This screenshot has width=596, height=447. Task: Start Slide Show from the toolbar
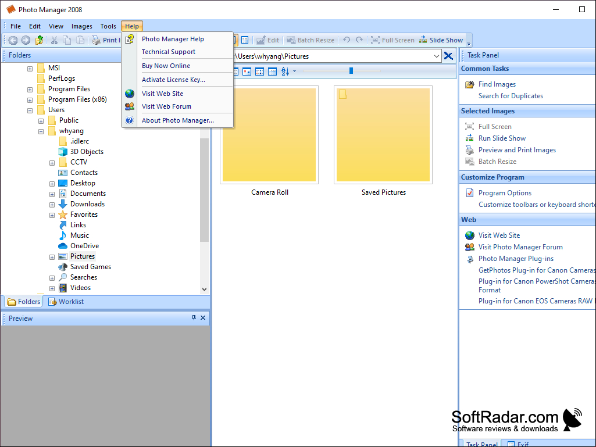[x=441, y=40]
